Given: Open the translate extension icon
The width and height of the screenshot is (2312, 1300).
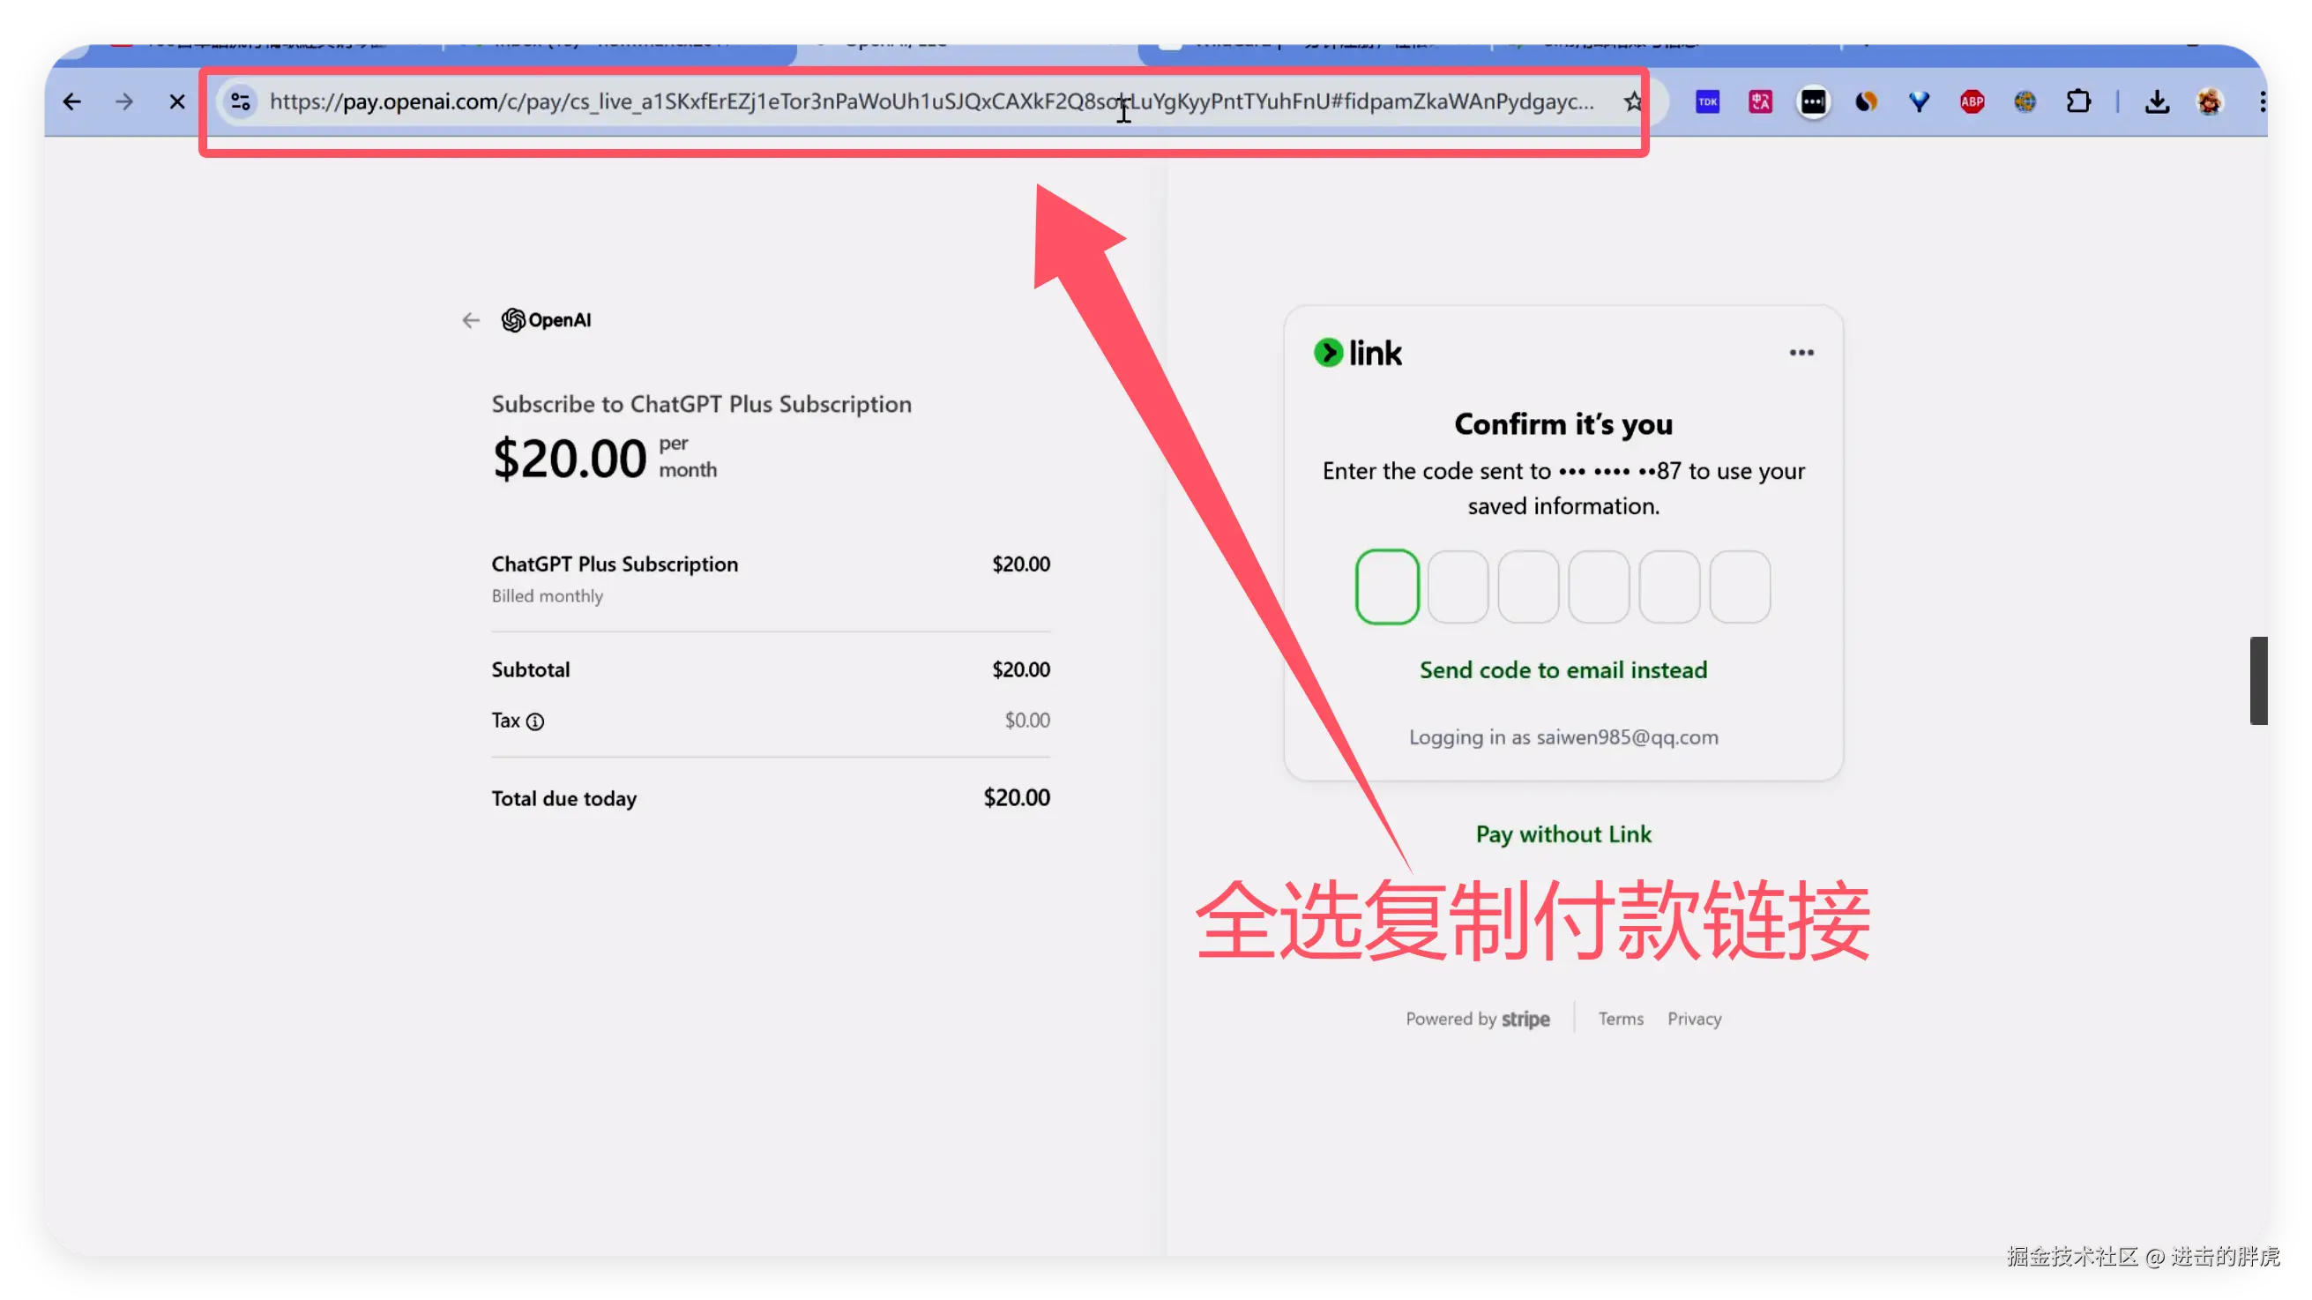Looking at the screenshot, I should pos(1760,102).
